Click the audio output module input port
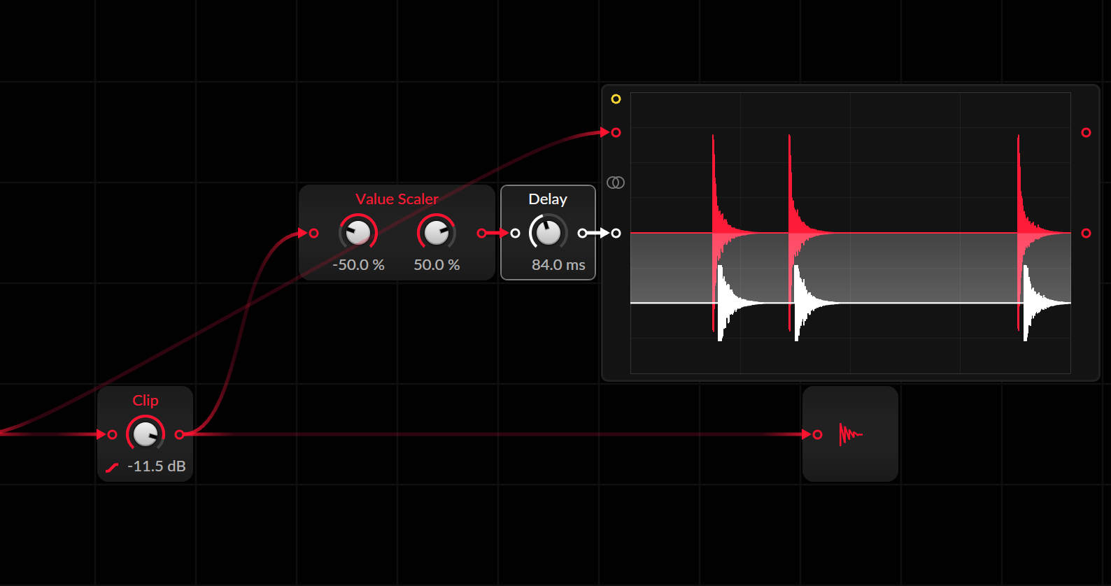This screenshot has height=586, width=1111. (817, 434)
